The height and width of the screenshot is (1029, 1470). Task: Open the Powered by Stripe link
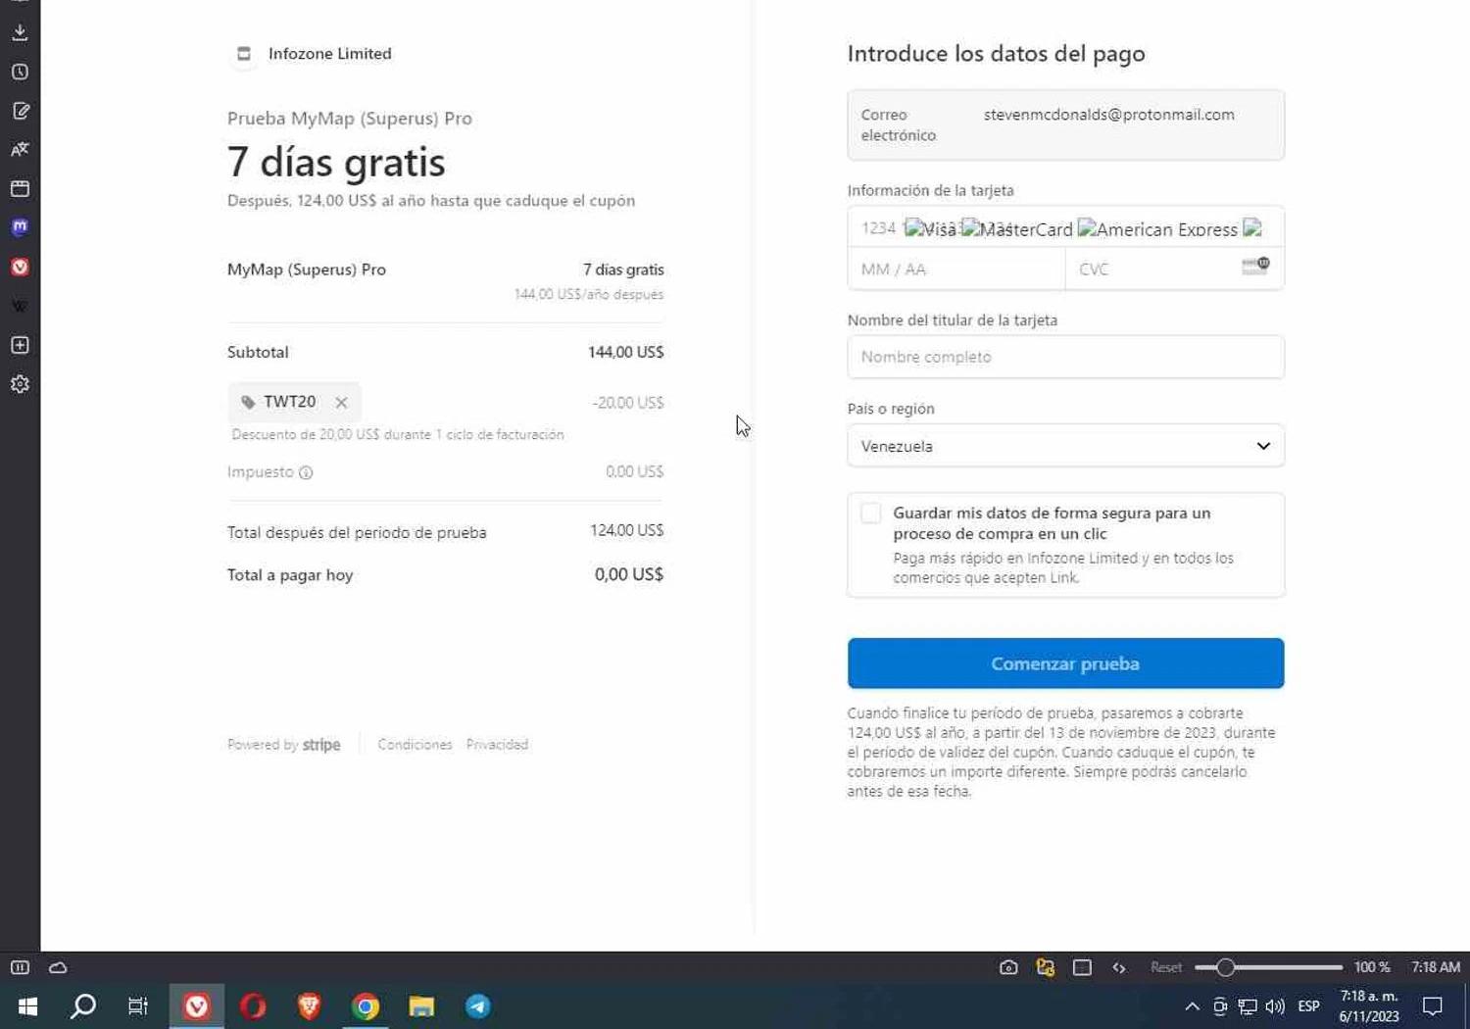pyautogui.click(x=284, y=745)
